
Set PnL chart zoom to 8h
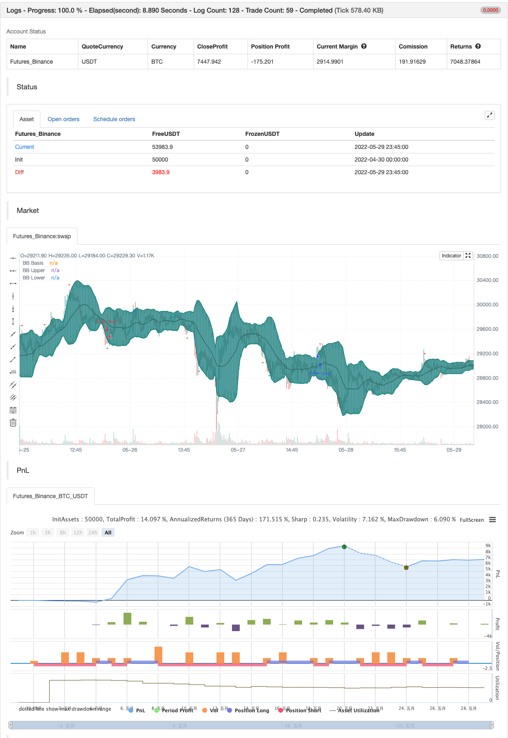(63, 532)
